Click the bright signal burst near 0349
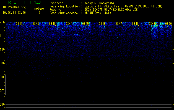 (155, 29)
